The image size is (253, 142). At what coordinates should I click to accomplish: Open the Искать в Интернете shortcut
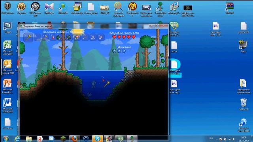[119, 9]
